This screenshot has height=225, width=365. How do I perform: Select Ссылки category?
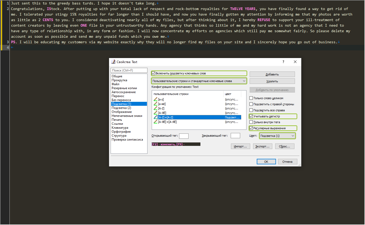point(129,124)
